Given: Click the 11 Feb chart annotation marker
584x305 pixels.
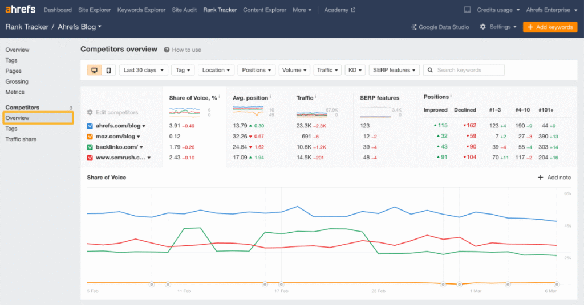Looking at the screenshot, I should click(167, 284).
